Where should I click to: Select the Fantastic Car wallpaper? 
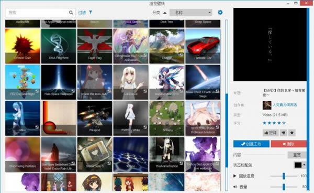click(203, 46)
